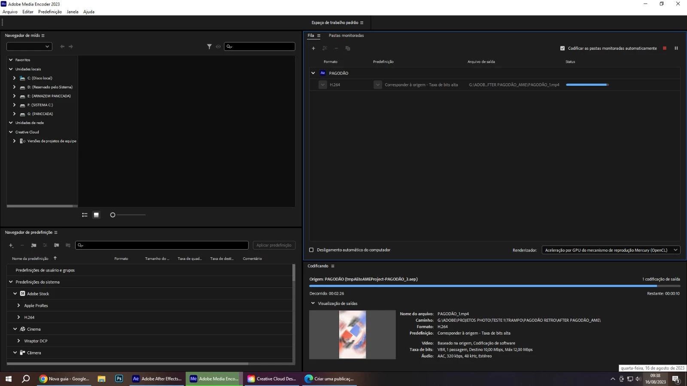687x386 pixels.
Task: Collapse Predefinições do sistema
Action: click(x=11, y=282)
